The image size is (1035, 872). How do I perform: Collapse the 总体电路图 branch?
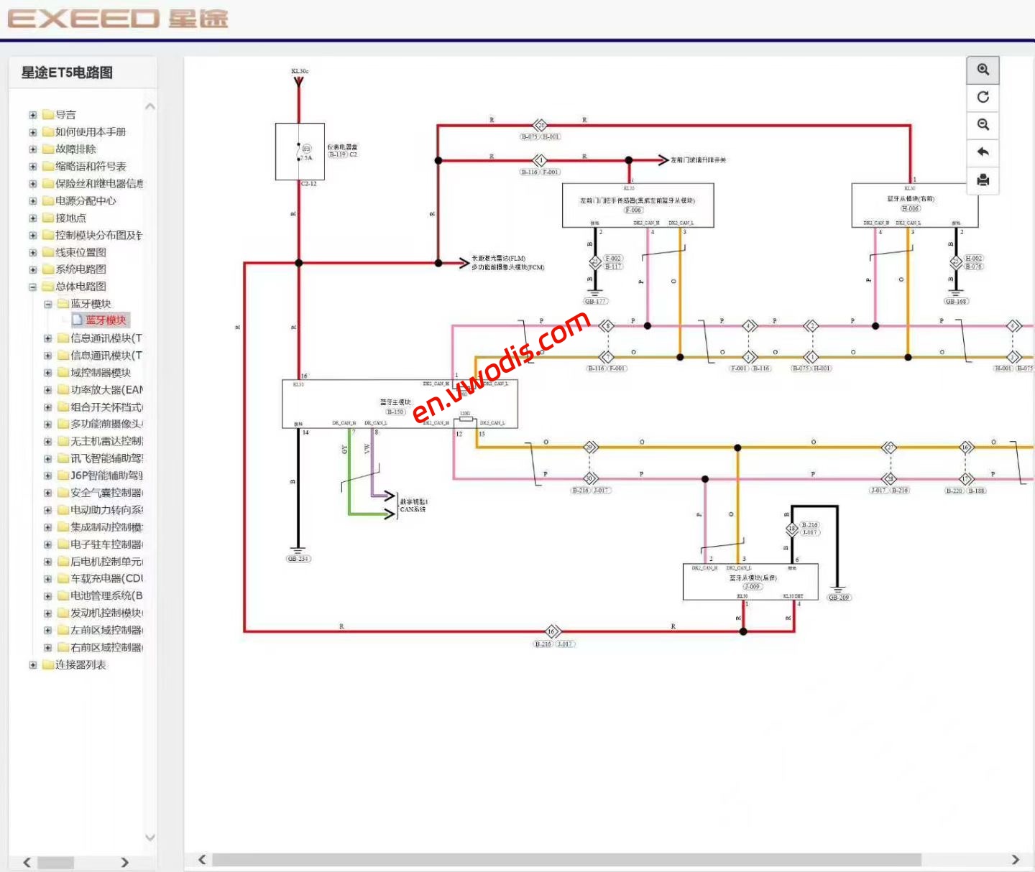[32, 287]
